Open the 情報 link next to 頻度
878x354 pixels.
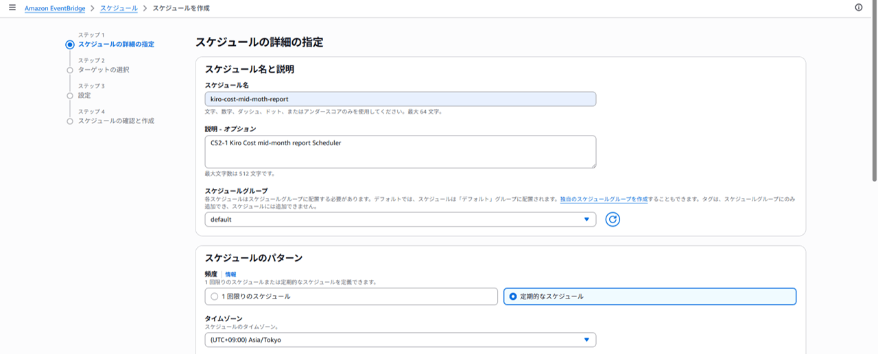tap(230, 274)
